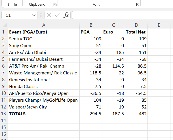
Task: Confirm entry checkmark icon
Action: (x=58, y=15)
